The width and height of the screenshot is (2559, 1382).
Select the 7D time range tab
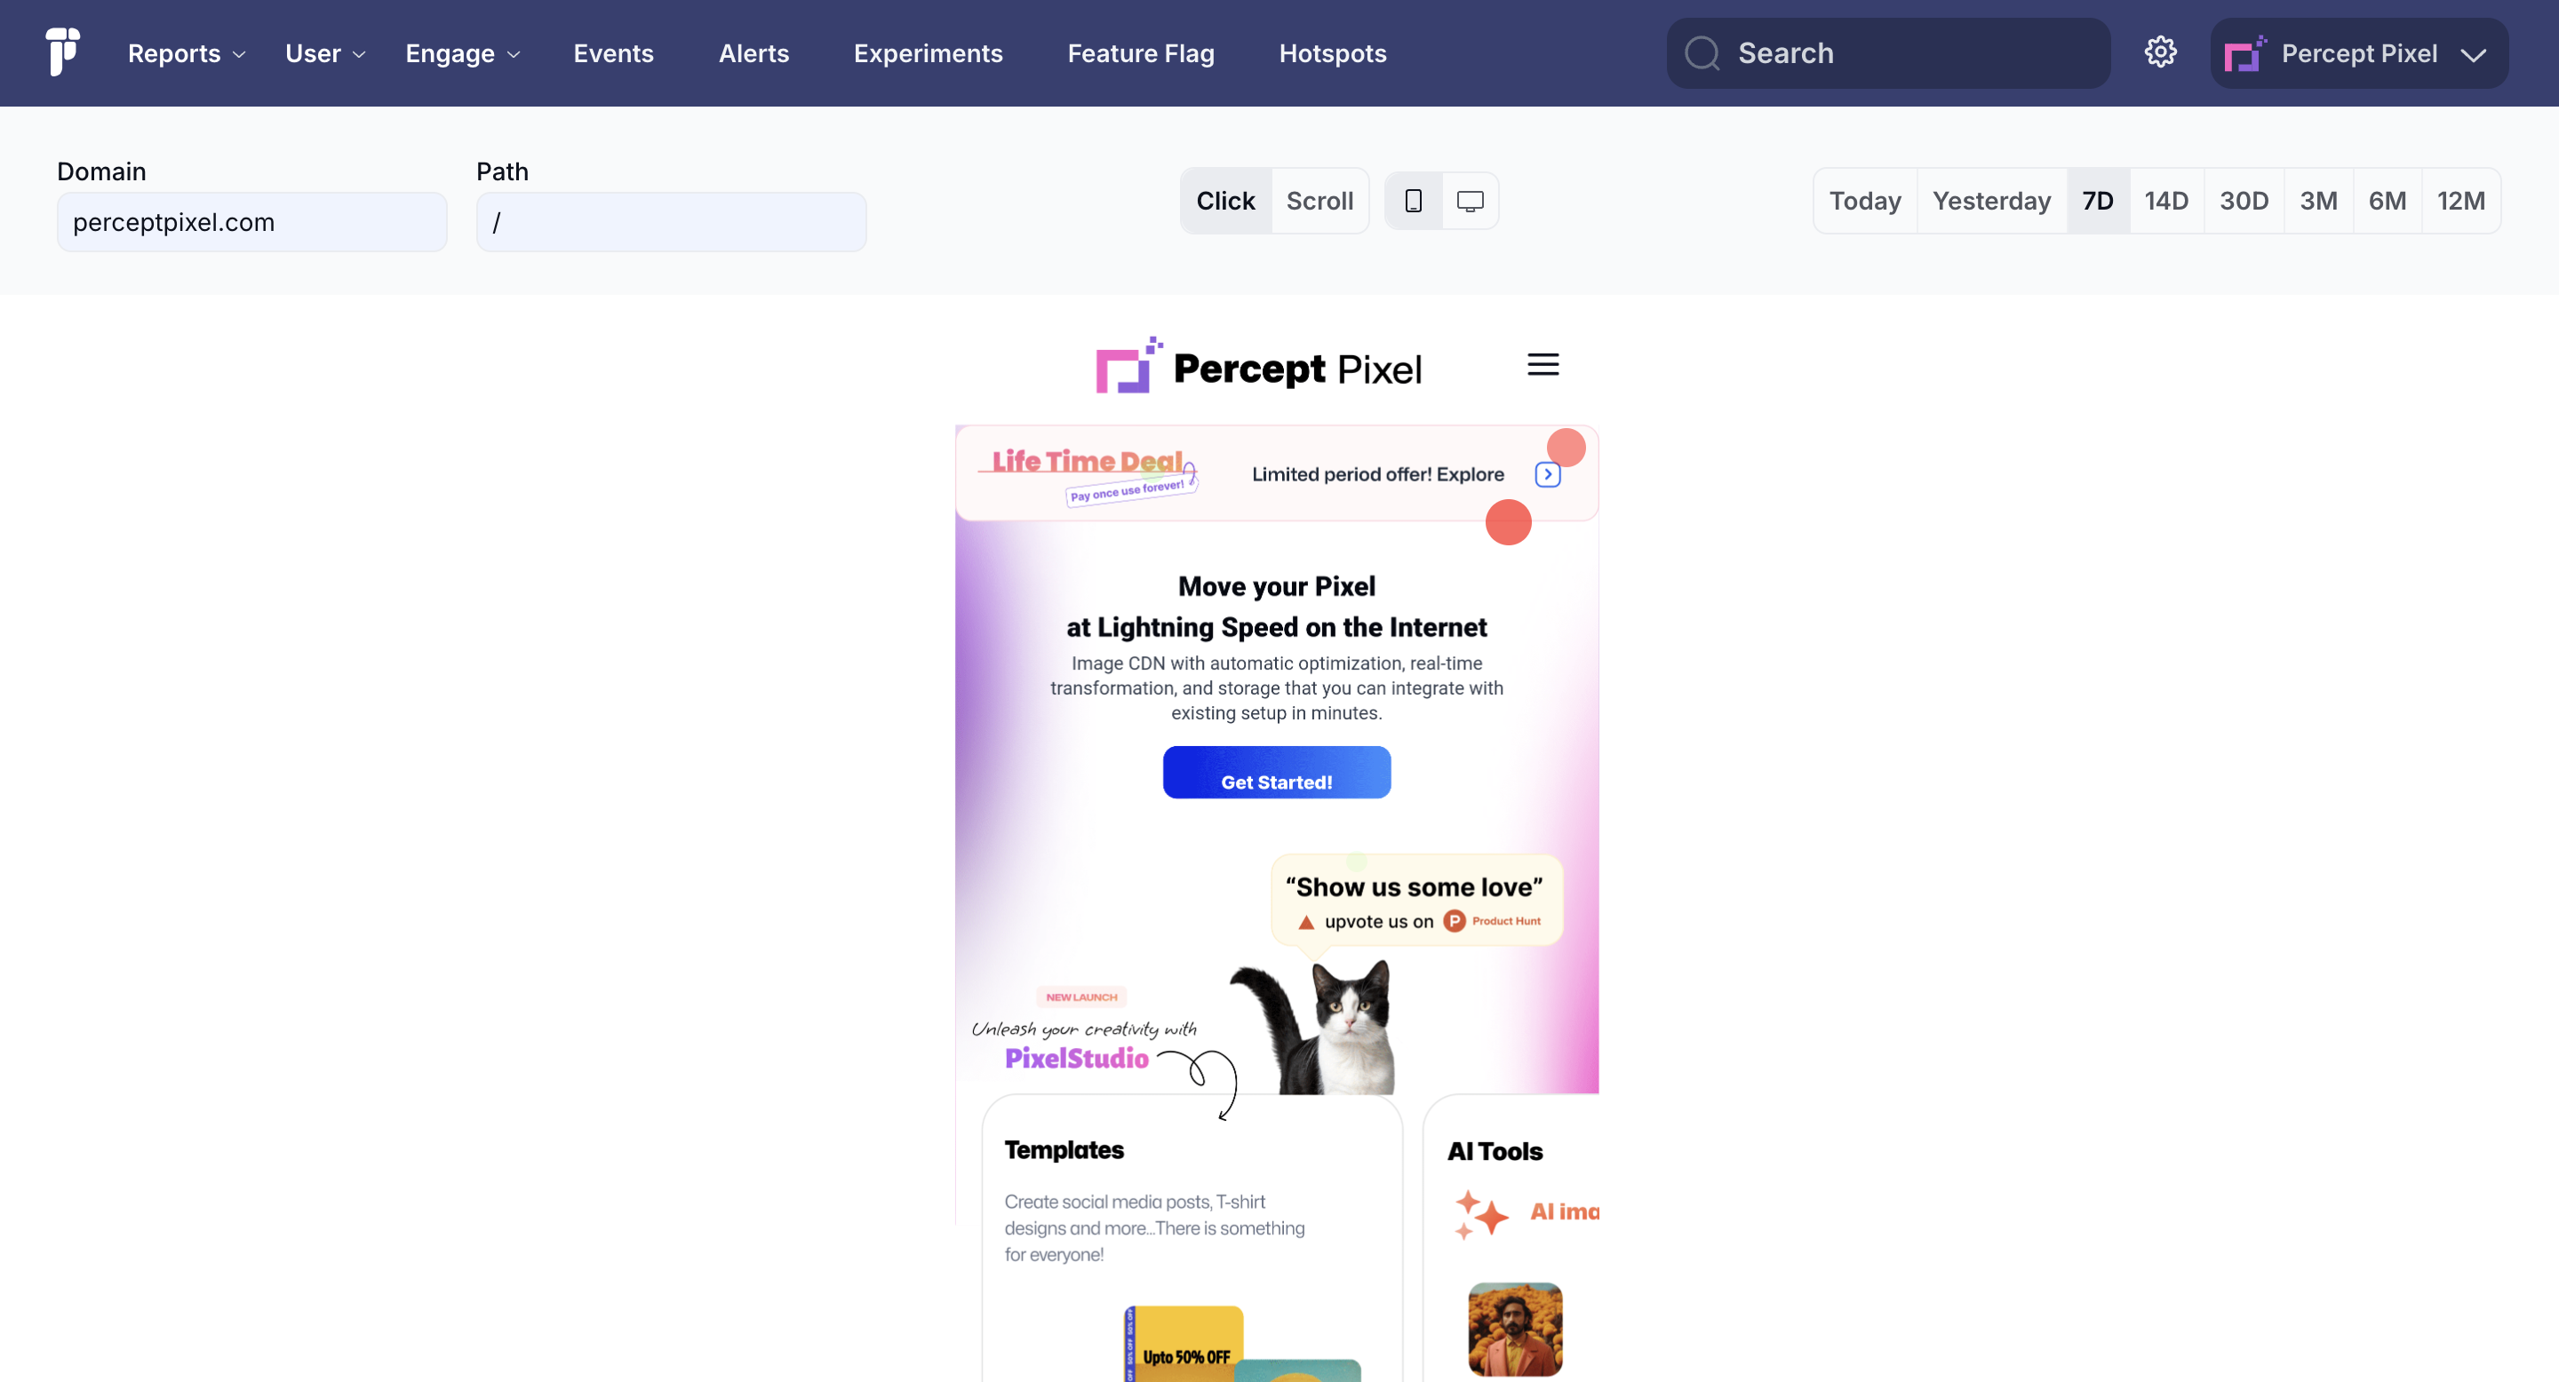(2100, 201)
